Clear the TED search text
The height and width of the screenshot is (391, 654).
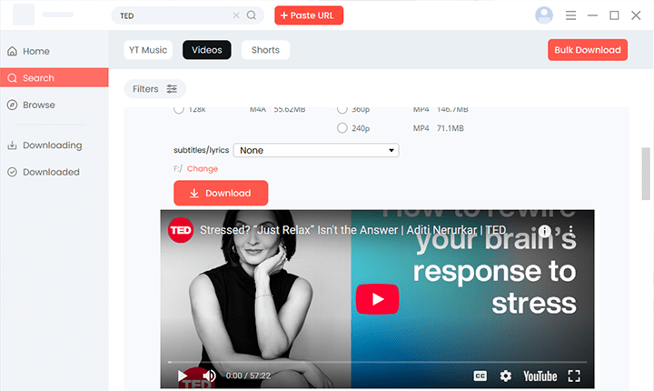click(x=236, y=15)
